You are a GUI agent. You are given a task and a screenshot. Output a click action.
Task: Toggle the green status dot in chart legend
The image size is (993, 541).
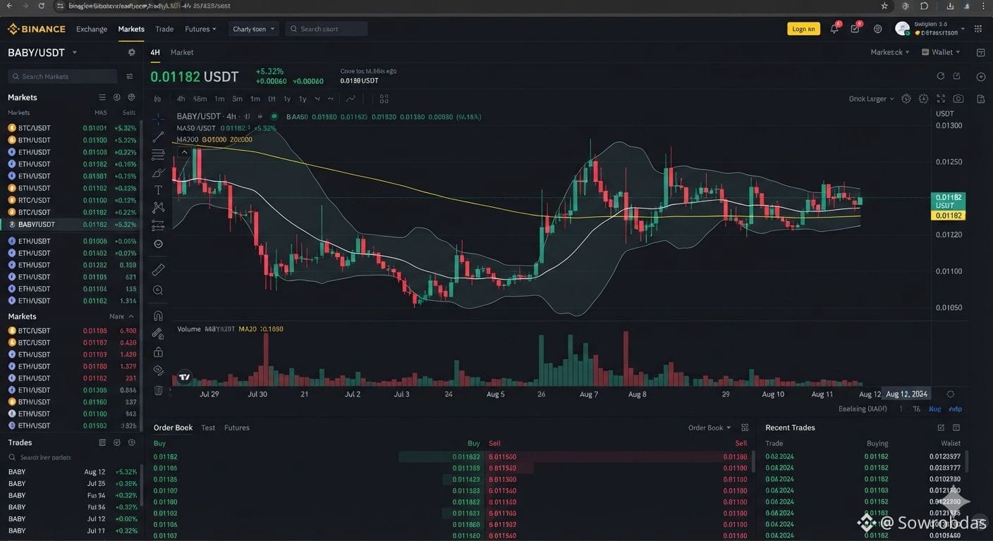274,116
